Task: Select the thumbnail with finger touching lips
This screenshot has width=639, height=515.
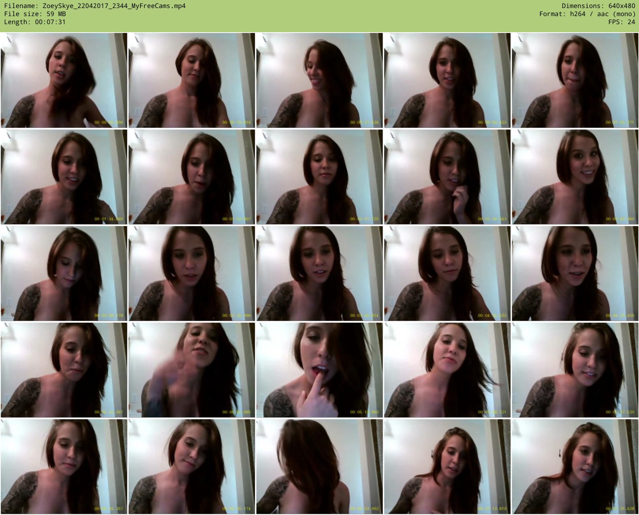Action: [x=319, y=370]
